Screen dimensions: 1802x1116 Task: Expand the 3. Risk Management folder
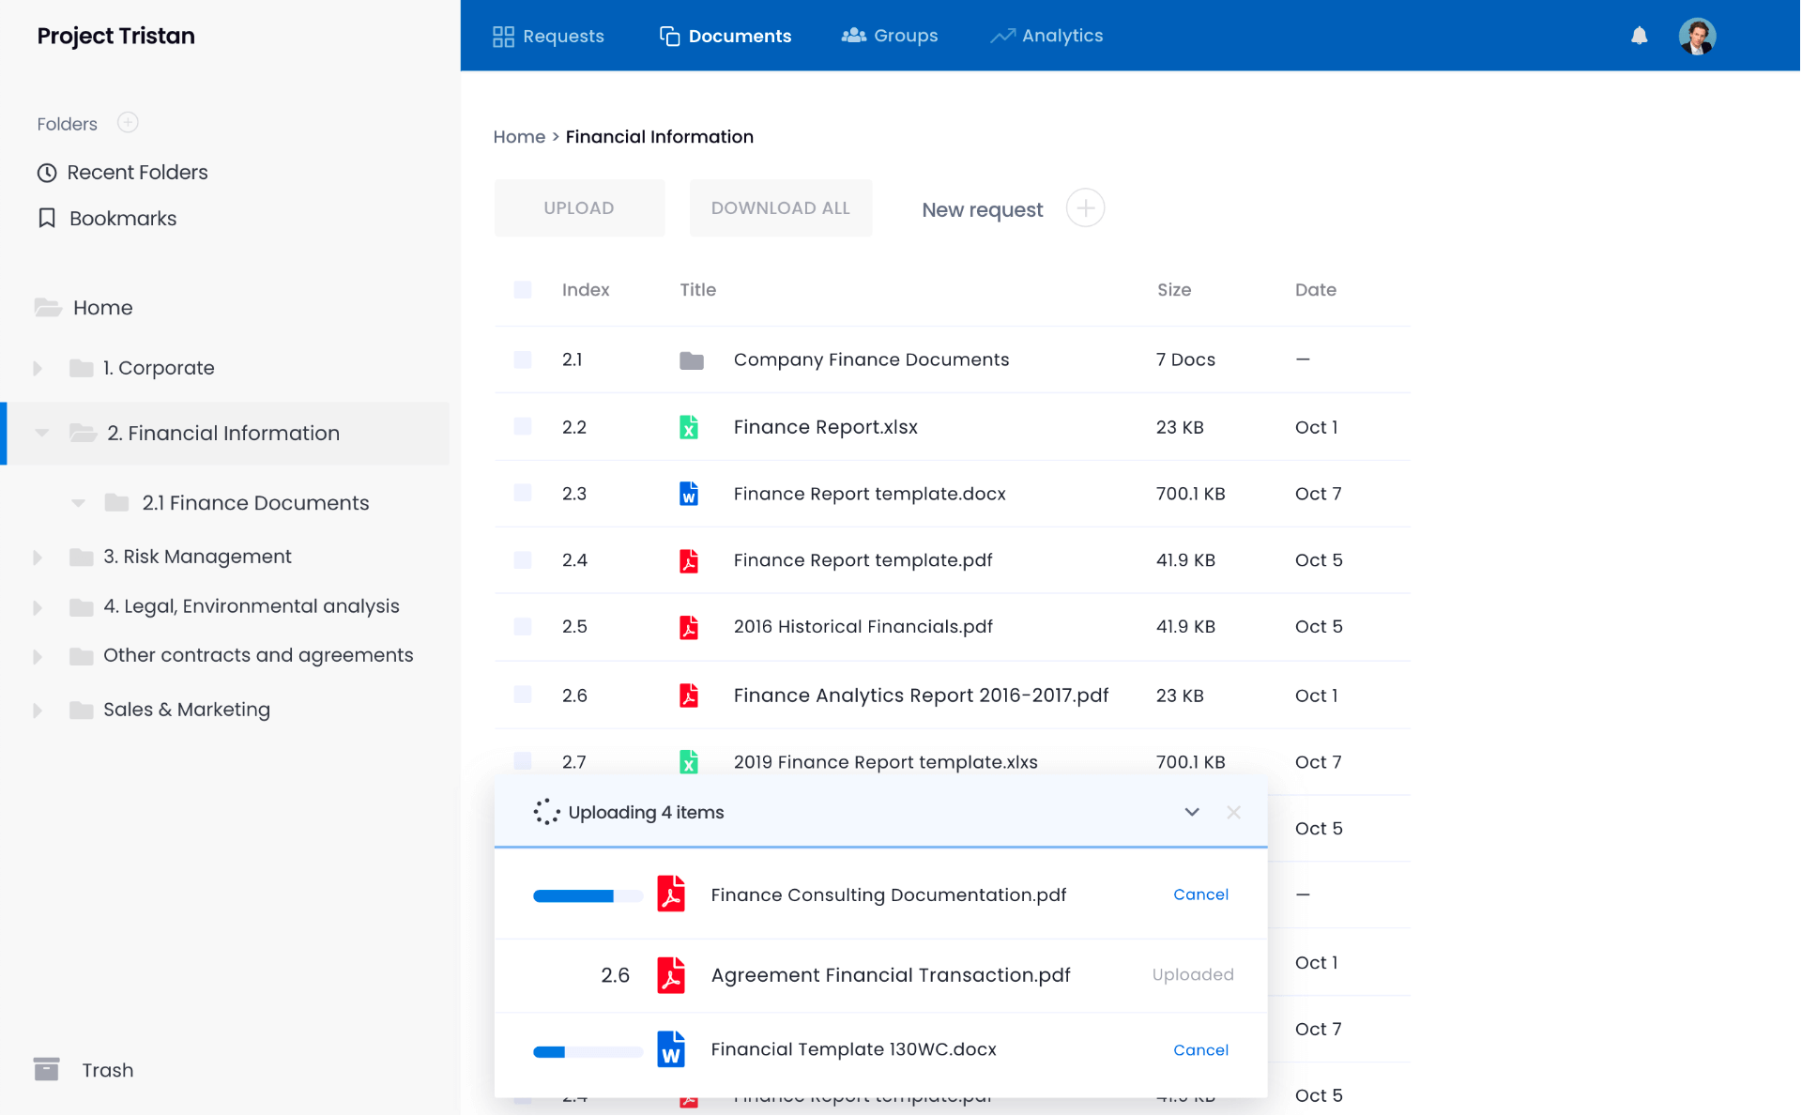(x=38, y=557)
